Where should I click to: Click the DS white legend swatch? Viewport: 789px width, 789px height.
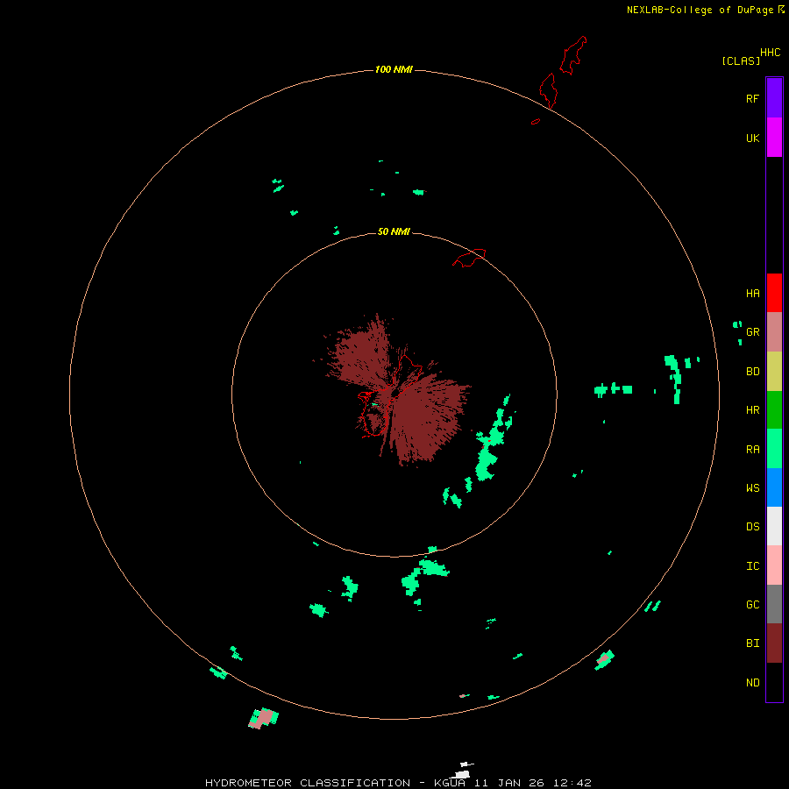774,526
